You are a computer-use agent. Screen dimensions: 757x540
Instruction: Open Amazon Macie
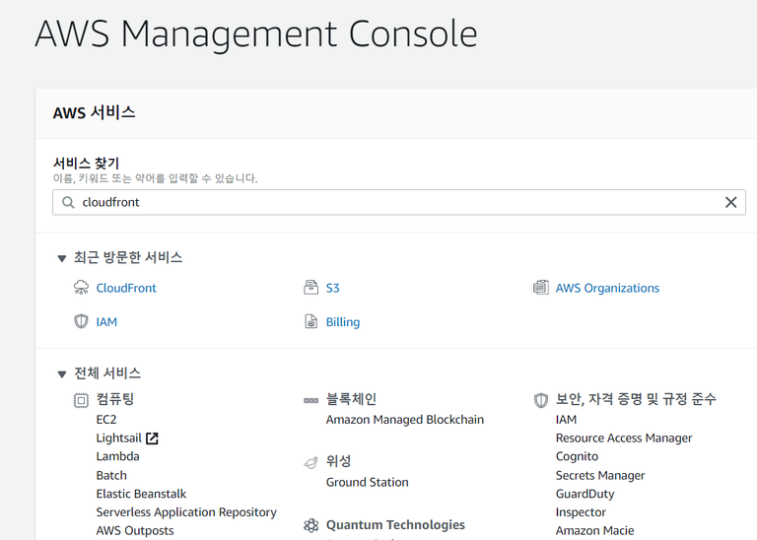[x=594, y=530]
